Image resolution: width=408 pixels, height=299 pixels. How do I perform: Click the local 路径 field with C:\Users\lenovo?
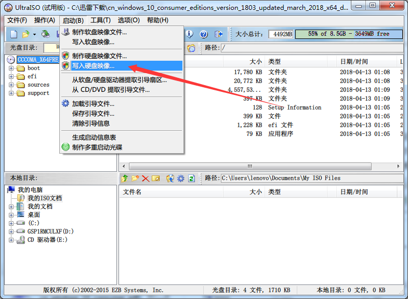(312, 178)
